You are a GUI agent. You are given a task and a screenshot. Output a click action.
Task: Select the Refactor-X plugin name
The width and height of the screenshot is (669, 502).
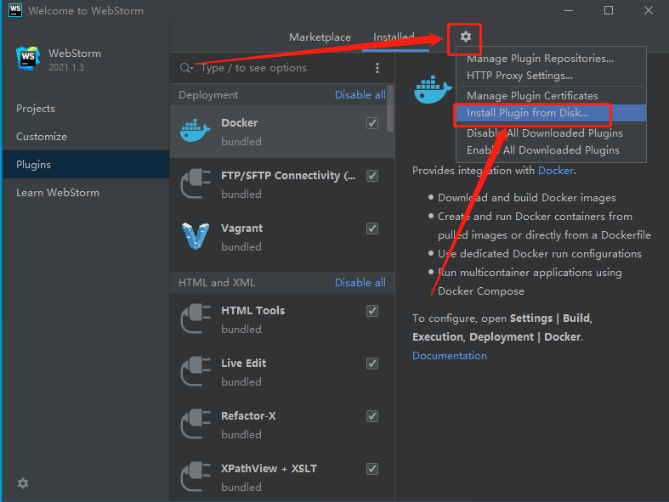tap(248, 416)
